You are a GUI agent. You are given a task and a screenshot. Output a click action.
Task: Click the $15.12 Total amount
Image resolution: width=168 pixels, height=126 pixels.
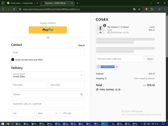151,85
